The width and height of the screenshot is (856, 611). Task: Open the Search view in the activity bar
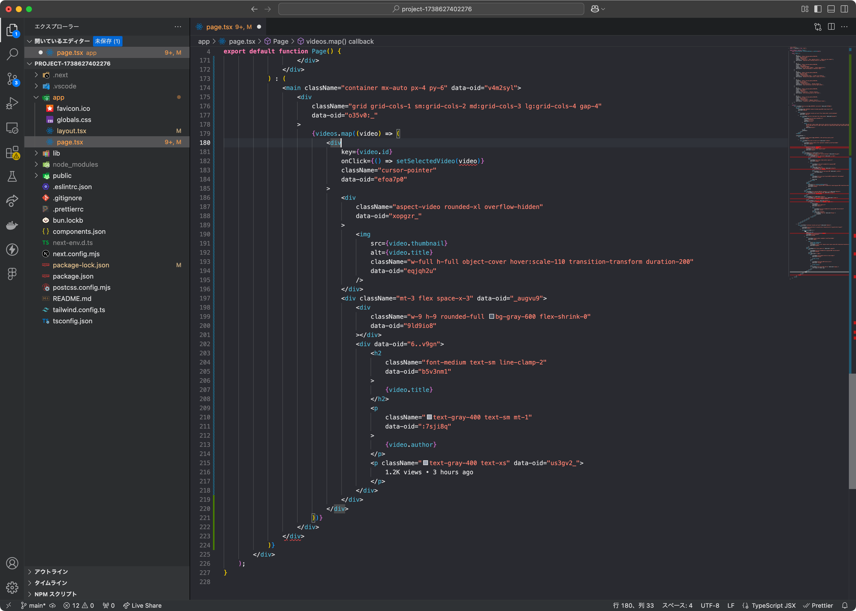(x=12, y=55)
